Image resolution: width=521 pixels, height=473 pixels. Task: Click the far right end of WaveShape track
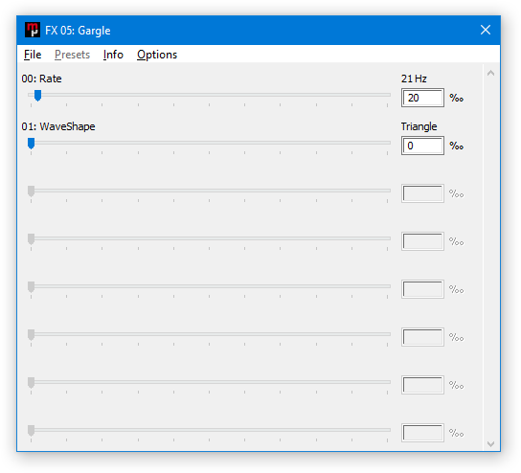(x=388, y=143)
